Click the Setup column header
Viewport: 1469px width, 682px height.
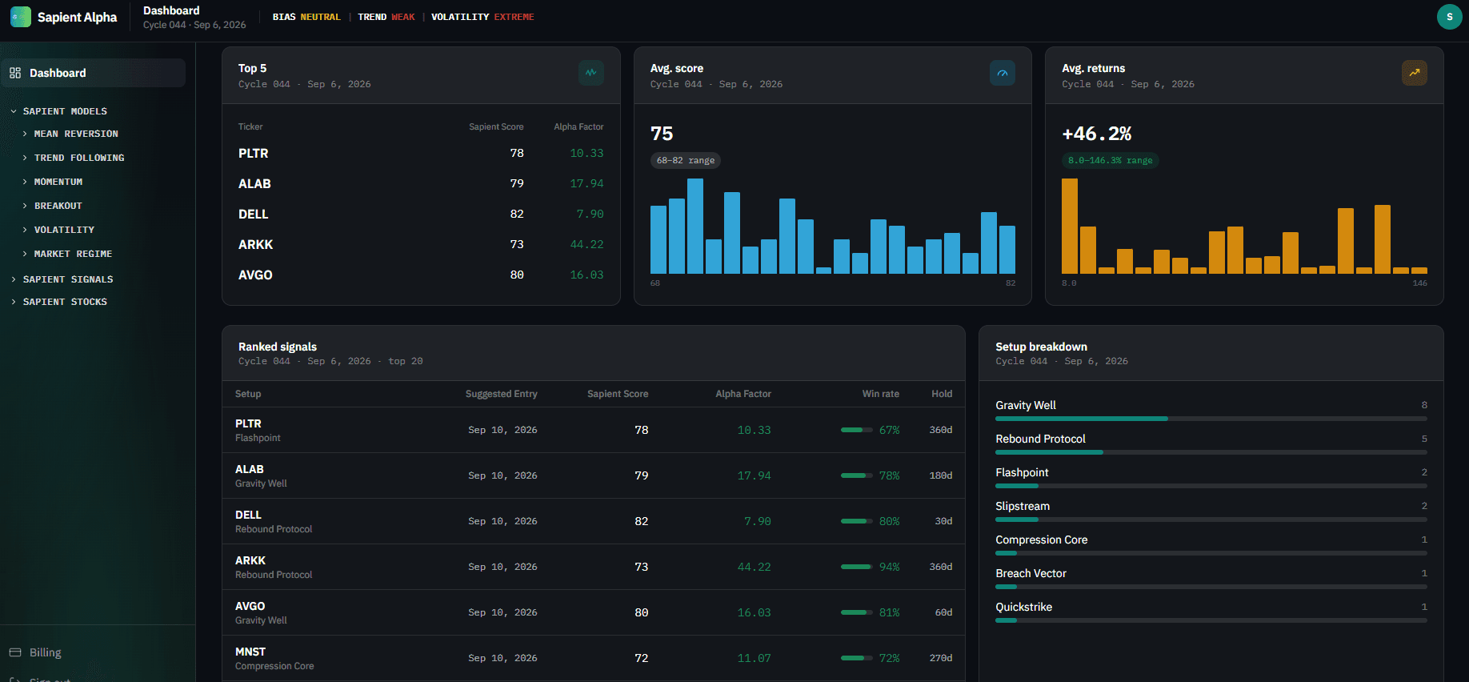pos(248,394)
